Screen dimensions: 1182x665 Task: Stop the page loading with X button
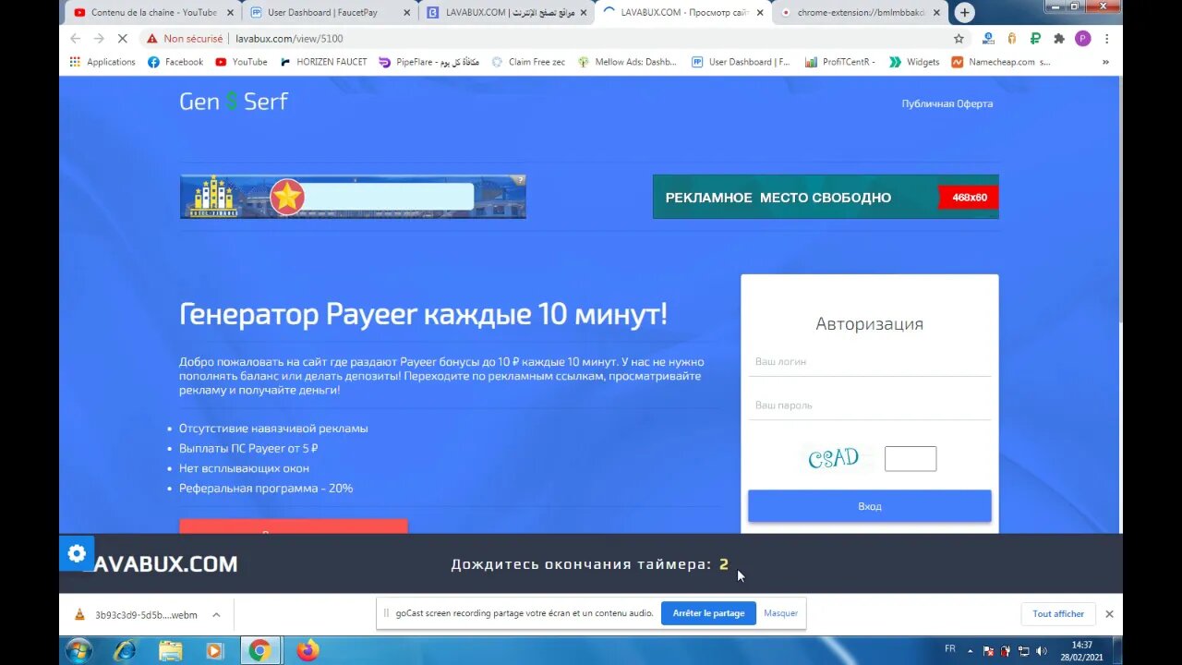point(124,39)
